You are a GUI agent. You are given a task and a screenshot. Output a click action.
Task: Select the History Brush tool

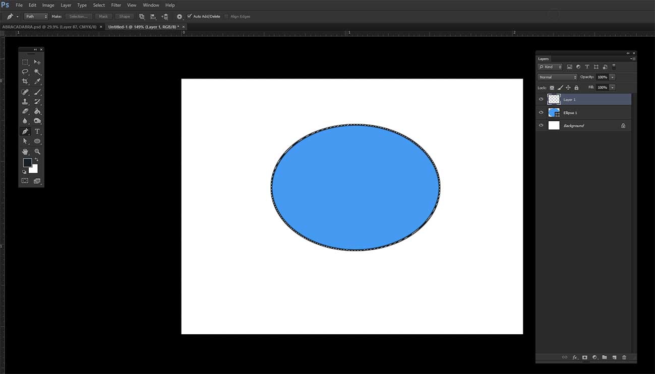(37, 102)
